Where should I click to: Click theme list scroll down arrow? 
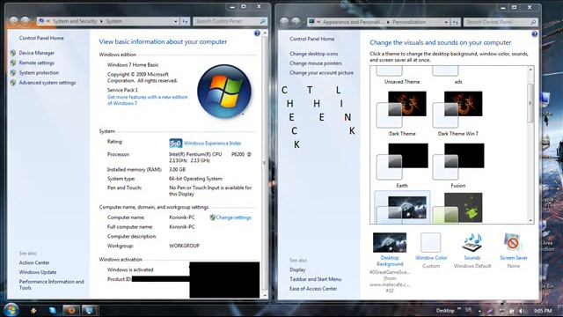pos(530,220)
